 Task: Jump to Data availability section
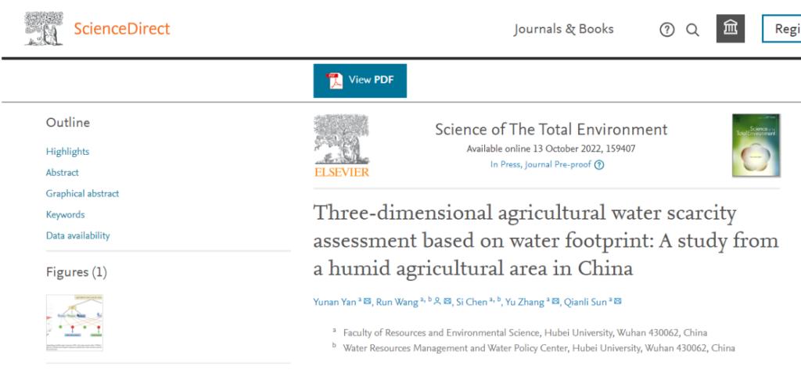point(77,236)
